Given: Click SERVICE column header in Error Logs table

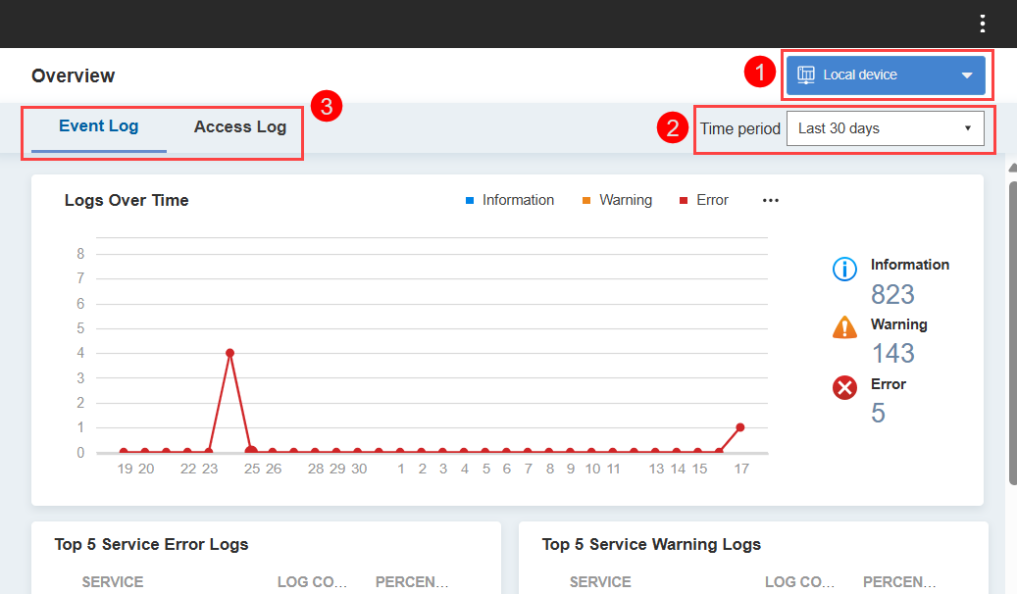Looking at the screenshot, I should click(x=113, y=581).
